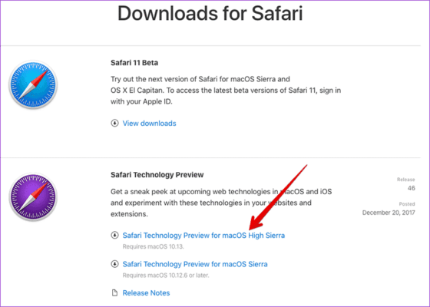Click the Requires macOS 10.12.6 or later note
This screenshot has height=307, width=430.
click(166, 276)
